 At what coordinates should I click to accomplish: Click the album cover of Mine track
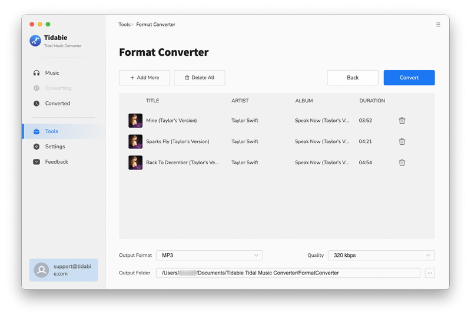coord(135,121)
